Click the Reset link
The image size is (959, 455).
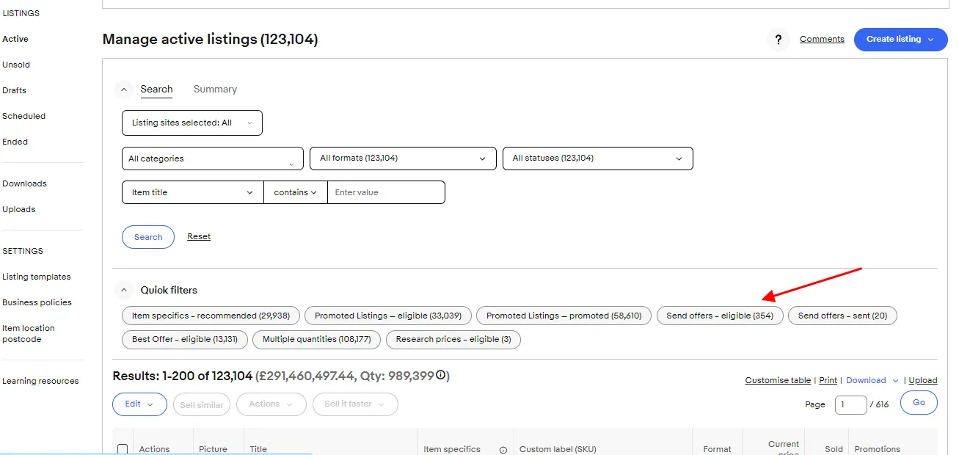point(199,236)
